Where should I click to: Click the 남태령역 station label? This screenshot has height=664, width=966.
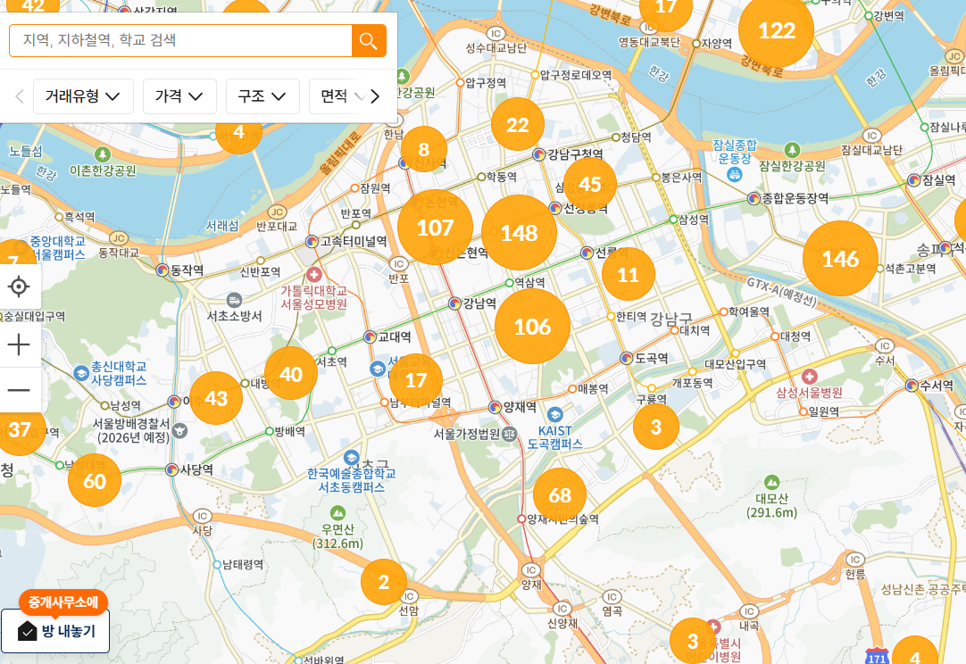243,564
